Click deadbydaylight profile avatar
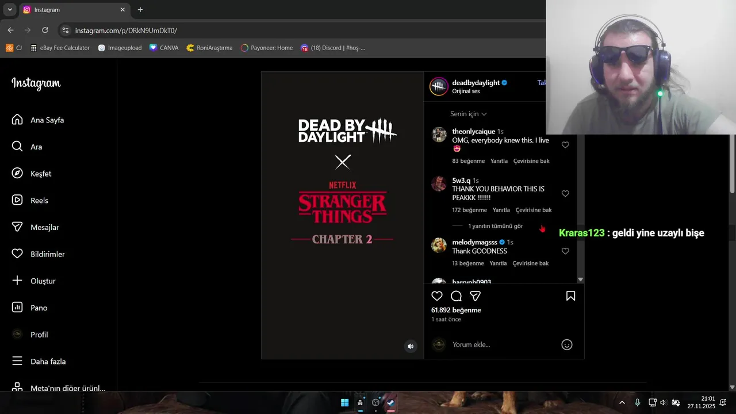 click(x=439, y=86)
